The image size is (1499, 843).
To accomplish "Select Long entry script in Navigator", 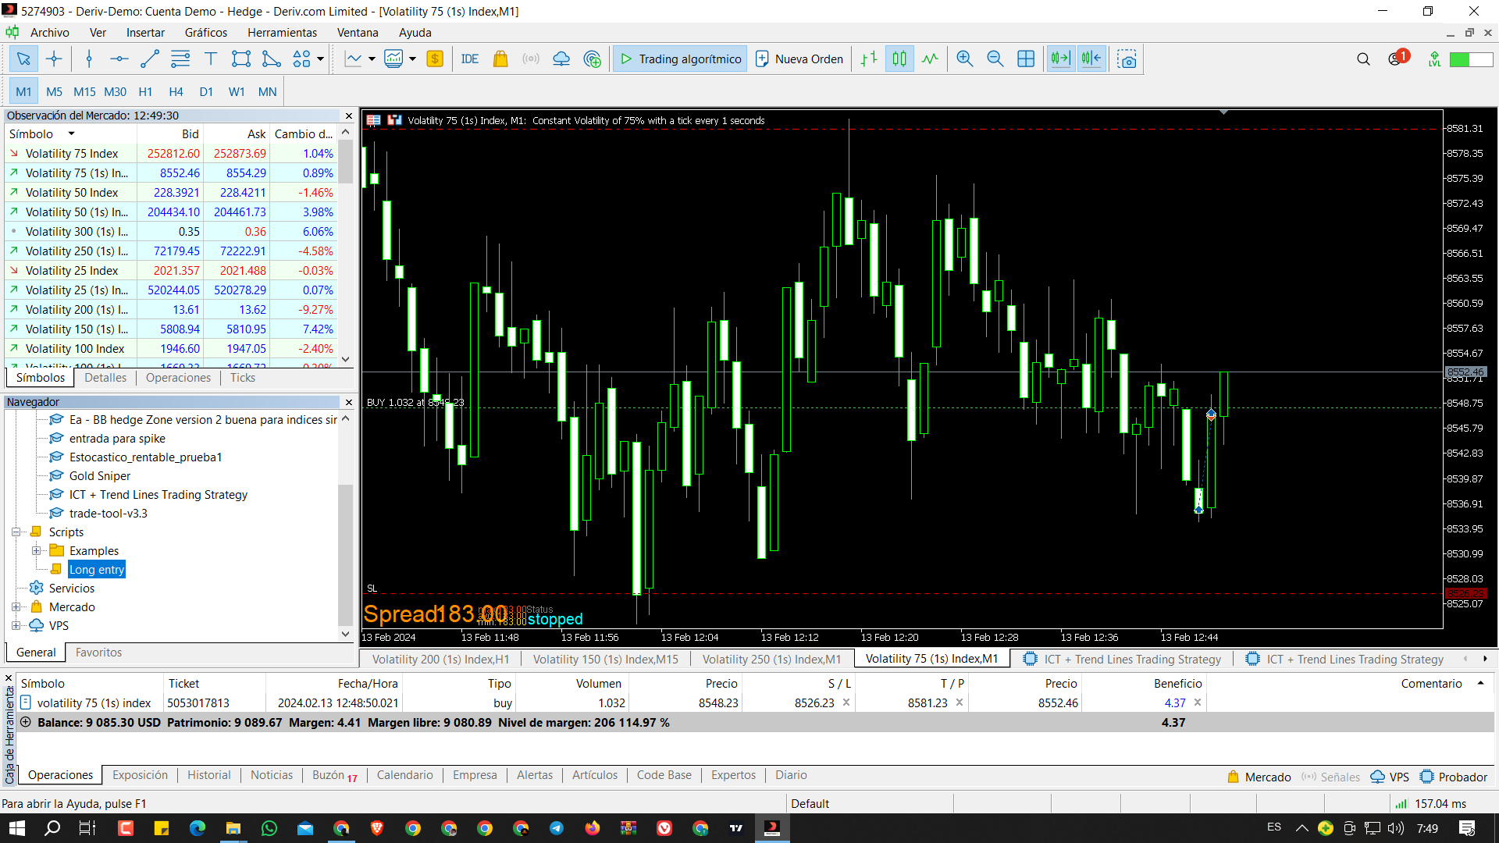I will [97, 570].
